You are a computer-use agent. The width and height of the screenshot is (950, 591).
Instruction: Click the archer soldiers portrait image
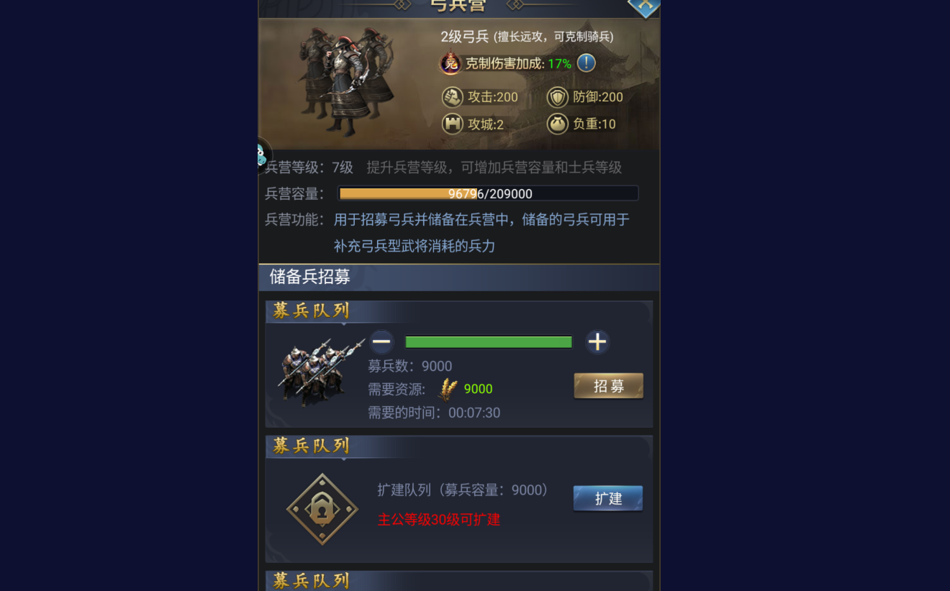[348, 81]
